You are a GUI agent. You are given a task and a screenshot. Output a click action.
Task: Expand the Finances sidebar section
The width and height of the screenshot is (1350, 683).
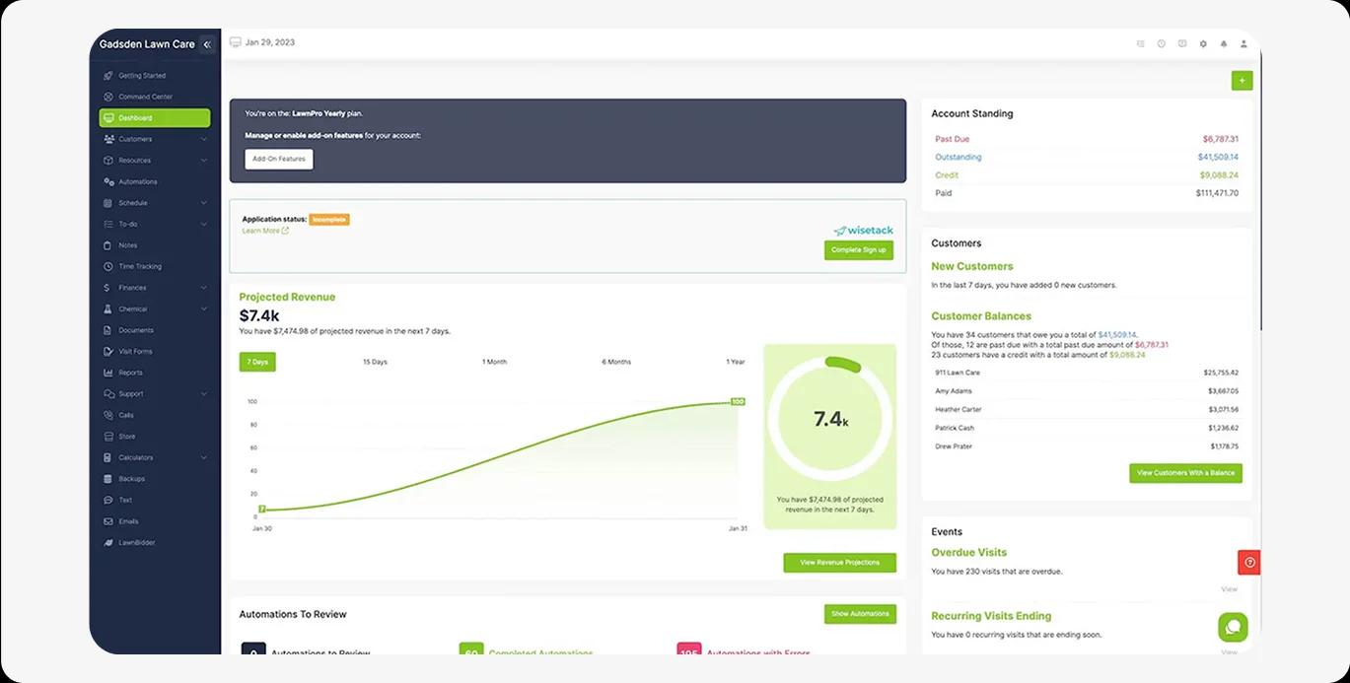(x=204, y=288)
